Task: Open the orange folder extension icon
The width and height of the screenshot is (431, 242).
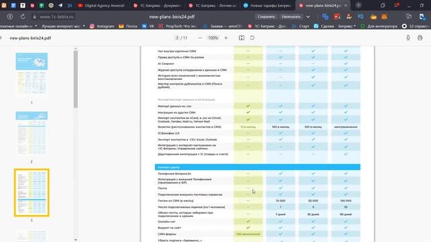Action: point(373,17)
